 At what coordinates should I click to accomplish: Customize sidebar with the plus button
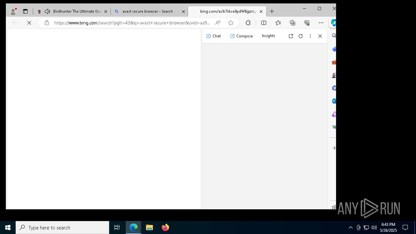(x=334, y=148)
